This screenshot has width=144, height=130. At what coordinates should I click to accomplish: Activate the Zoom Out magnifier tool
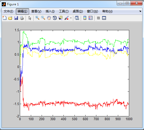43,18
